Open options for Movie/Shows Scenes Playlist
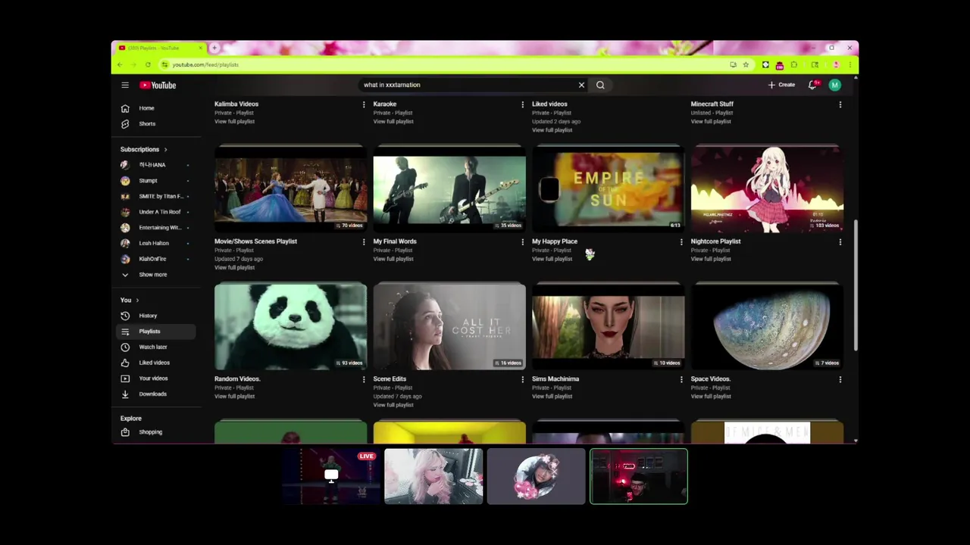 pos(363,242)
